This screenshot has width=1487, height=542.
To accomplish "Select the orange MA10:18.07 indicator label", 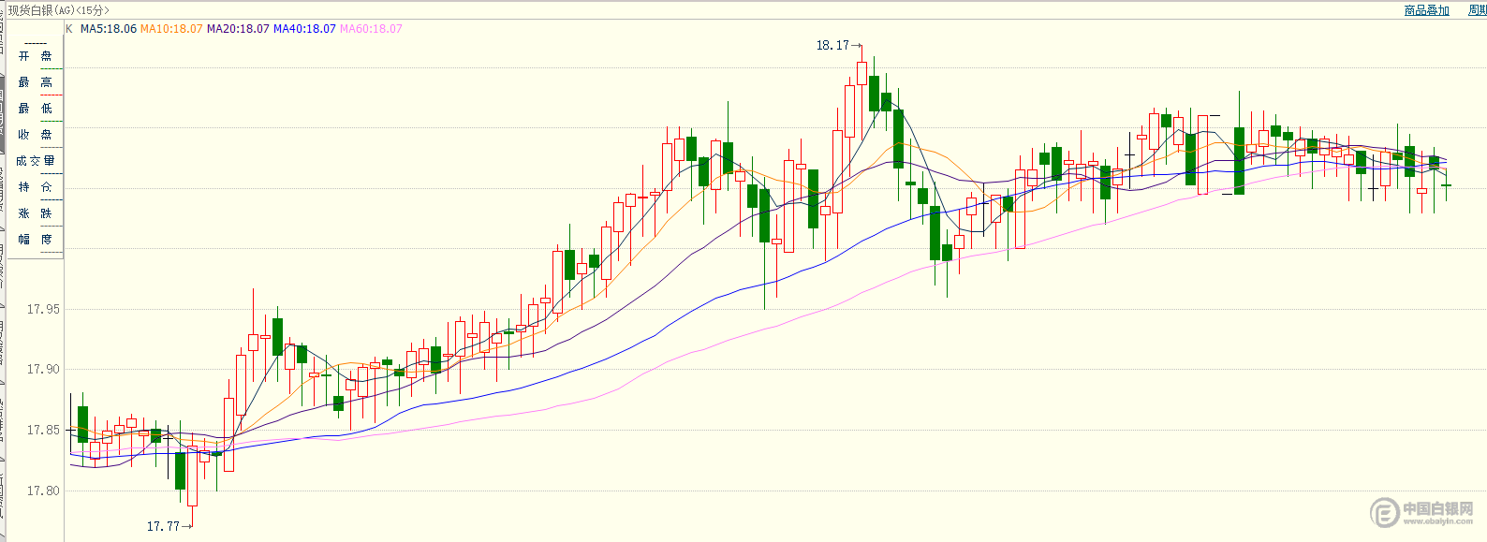I will 171,29.
